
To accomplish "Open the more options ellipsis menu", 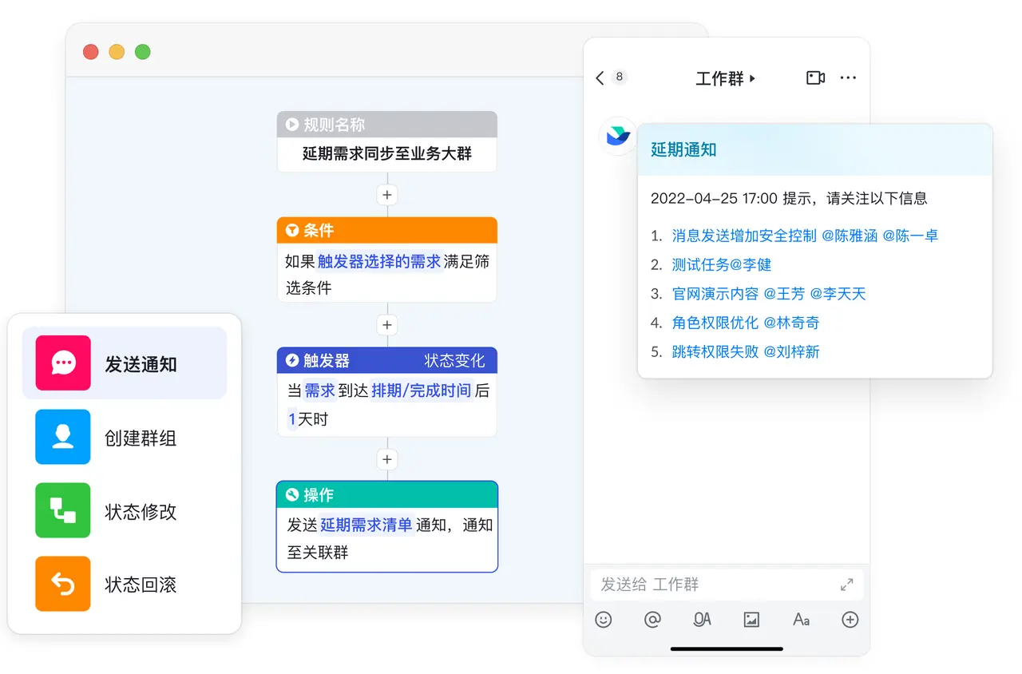I will [x=848, y=77].
